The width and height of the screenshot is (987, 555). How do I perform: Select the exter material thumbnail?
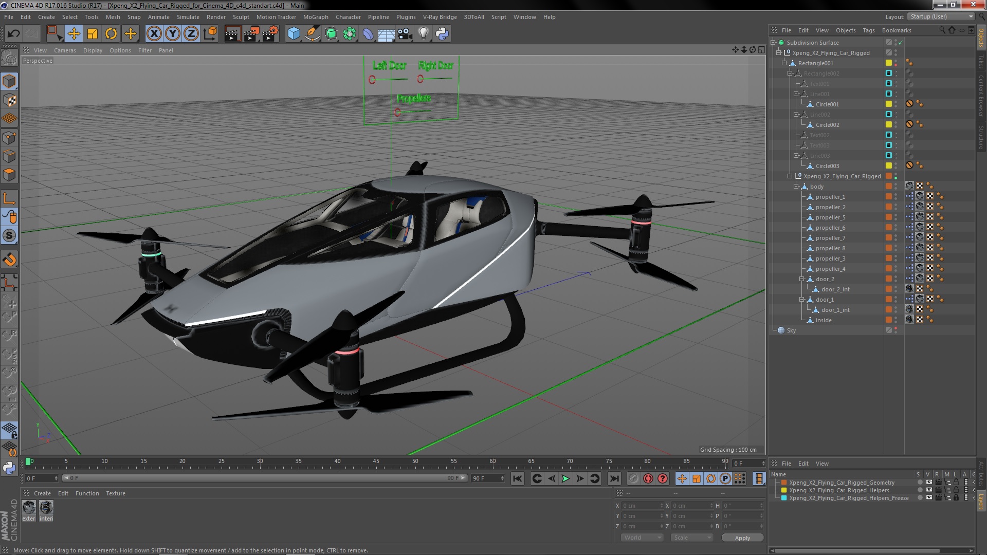tap(29, 510)
